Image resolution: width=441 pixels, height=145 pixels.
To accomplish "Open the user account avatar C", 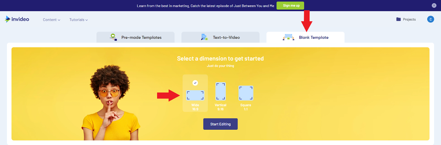I will [431, 19].
